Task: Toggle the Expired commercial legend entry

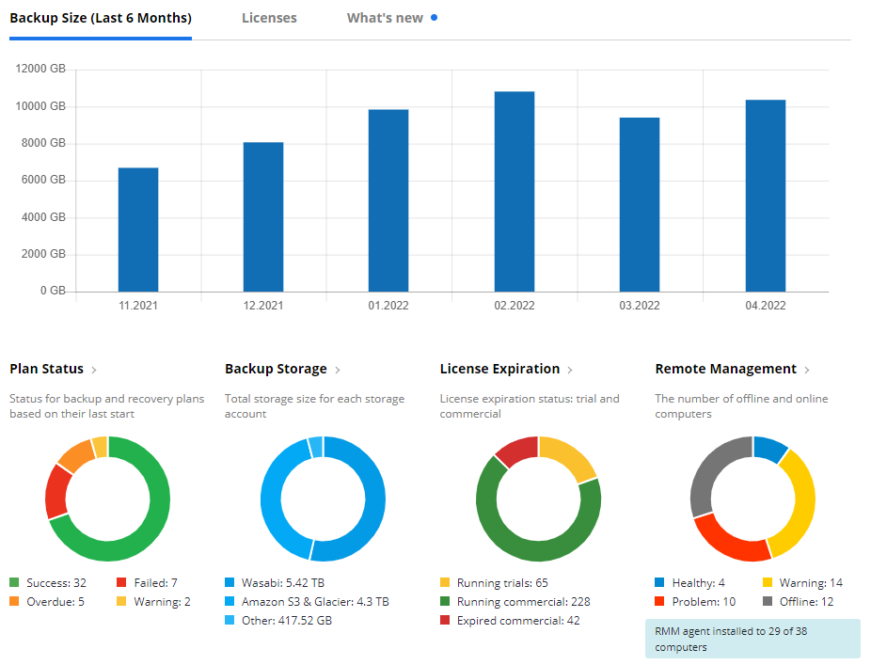Action: pos(517,620)
